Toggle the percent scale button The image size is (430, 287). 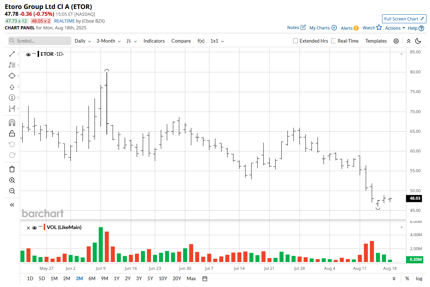(407, 278)
